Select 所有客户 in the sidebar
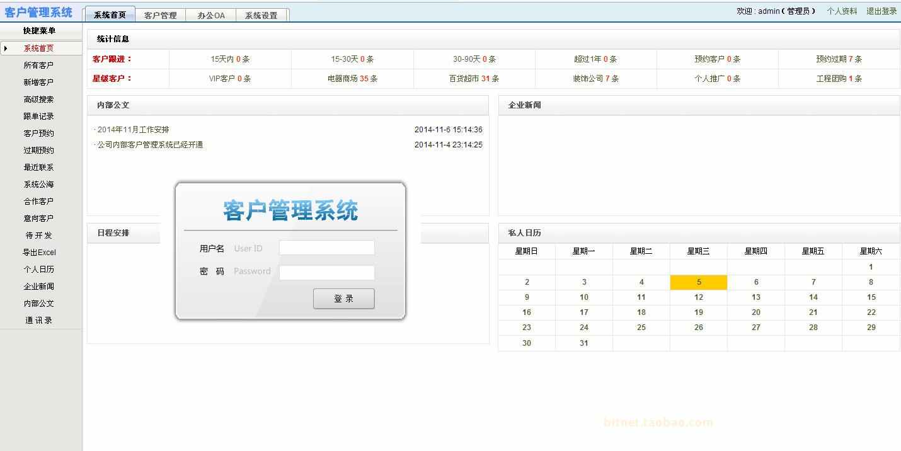Screen dimensions: 901x451 click(38, 66)
